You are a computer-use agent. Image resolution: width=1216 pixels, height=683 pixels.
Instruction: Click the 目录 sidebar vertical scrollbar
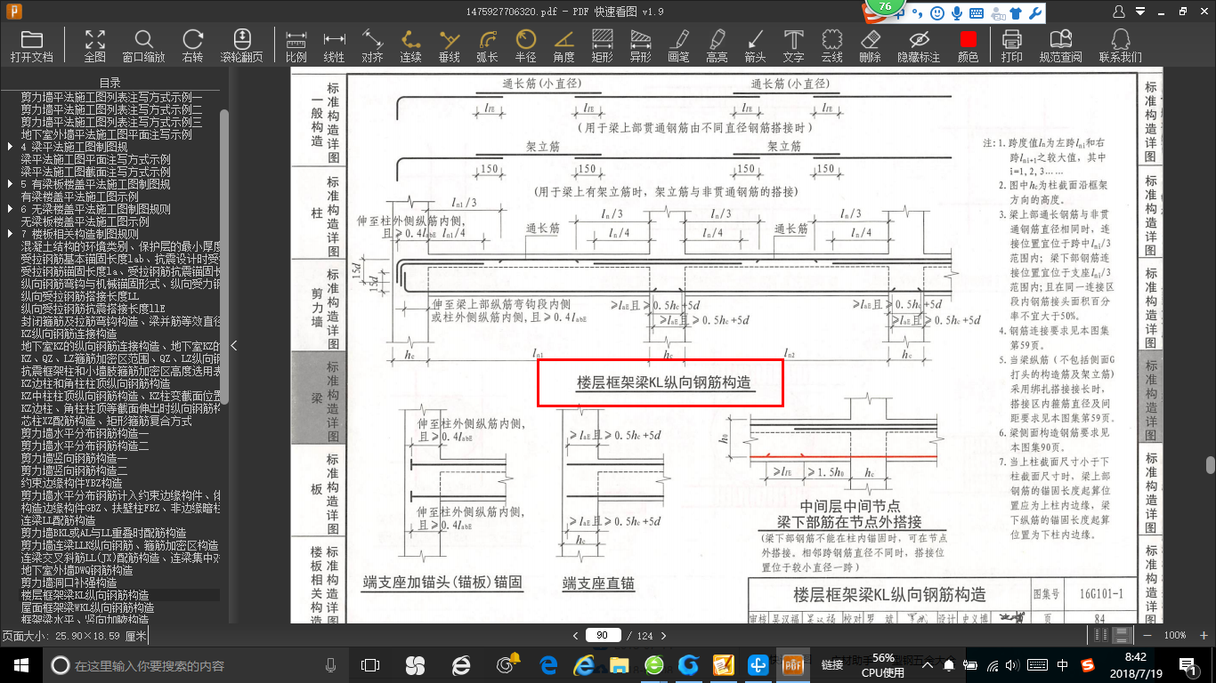click(x=224, y=256)
